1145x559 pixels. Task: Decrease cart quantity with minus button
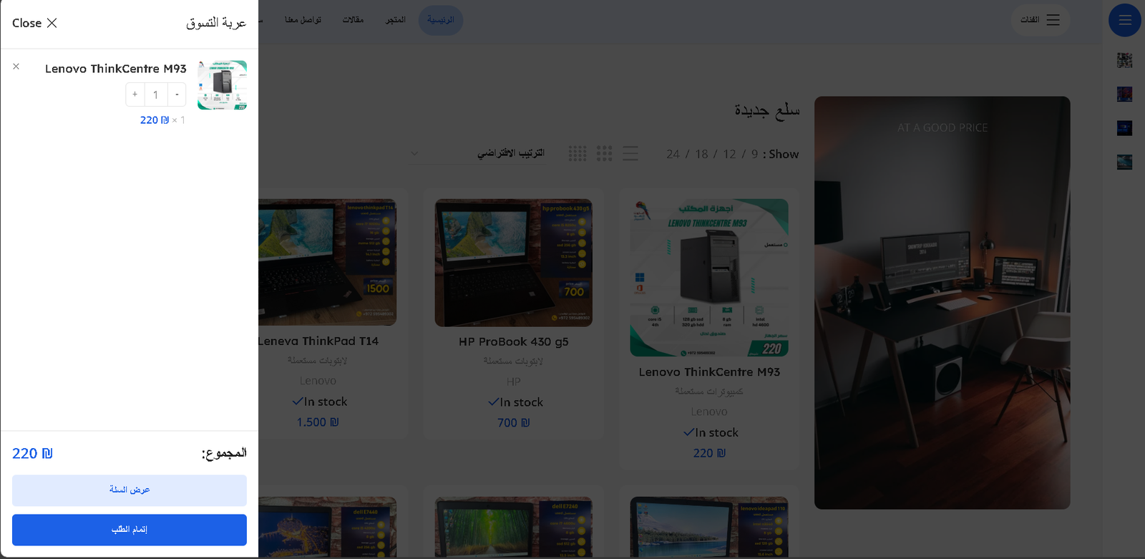coord(177,94)
